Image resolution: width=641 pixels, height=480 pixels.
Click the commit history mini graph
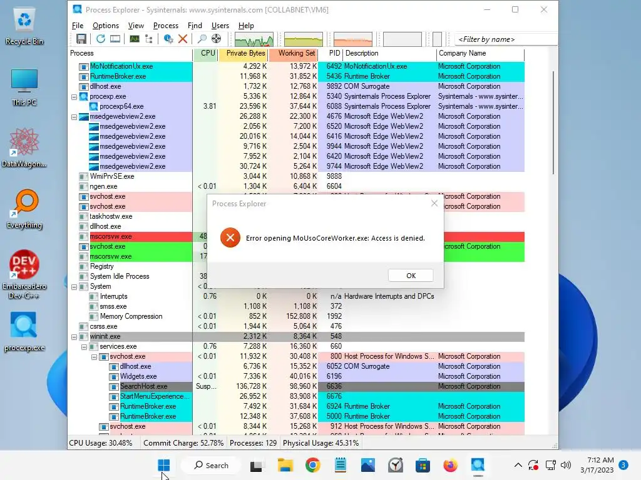[x=304, y=39]
